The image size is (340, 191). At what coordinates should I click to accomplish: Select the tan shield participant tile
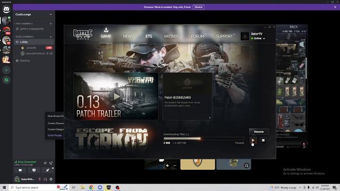(x=198, y=164)
